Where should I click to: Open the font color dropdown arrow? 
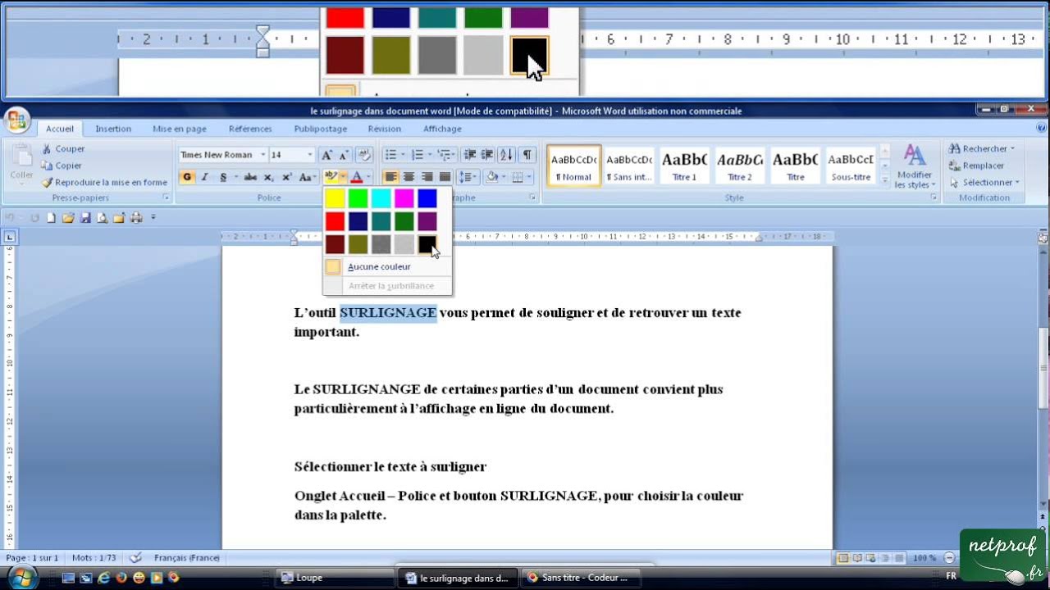[x=368, y=177]
